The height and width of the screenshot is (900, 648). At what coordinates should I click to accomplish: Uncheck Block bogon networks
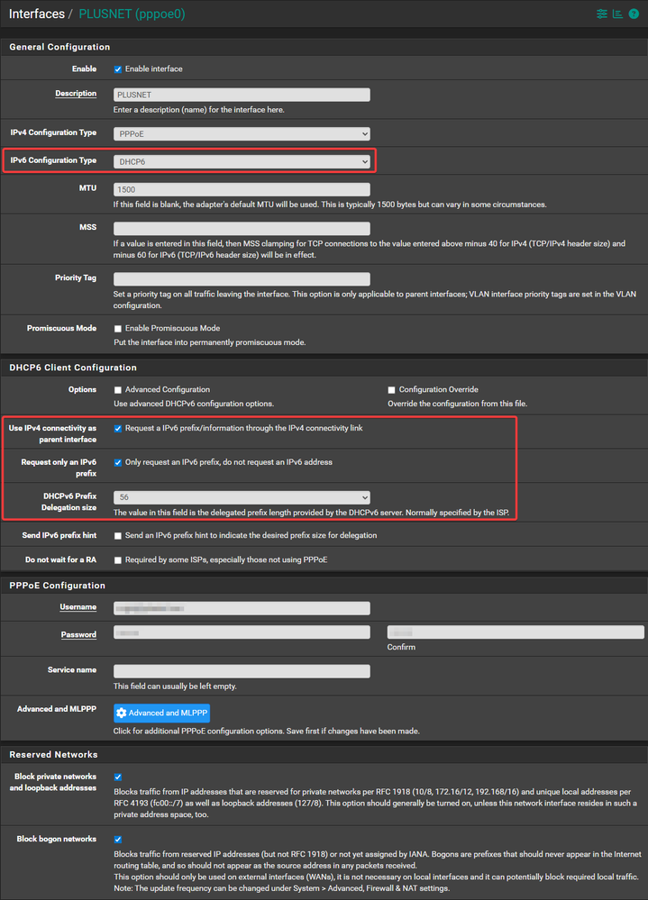(x=118, y=839)
